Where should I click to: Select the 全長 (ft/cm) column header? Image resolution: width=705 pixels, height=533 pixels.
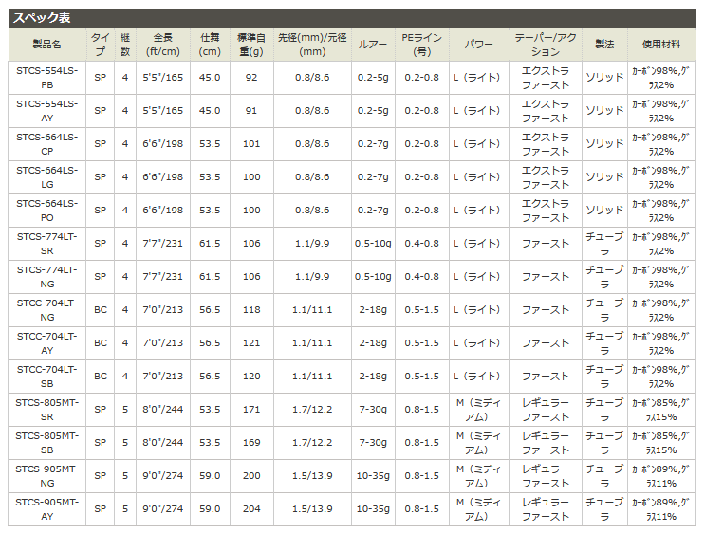[x=163, y=45]
